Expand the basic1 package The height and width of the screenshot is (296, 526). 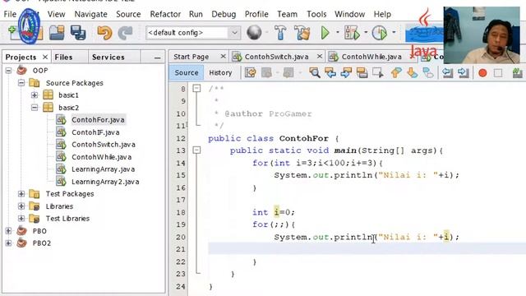[35, 95]
